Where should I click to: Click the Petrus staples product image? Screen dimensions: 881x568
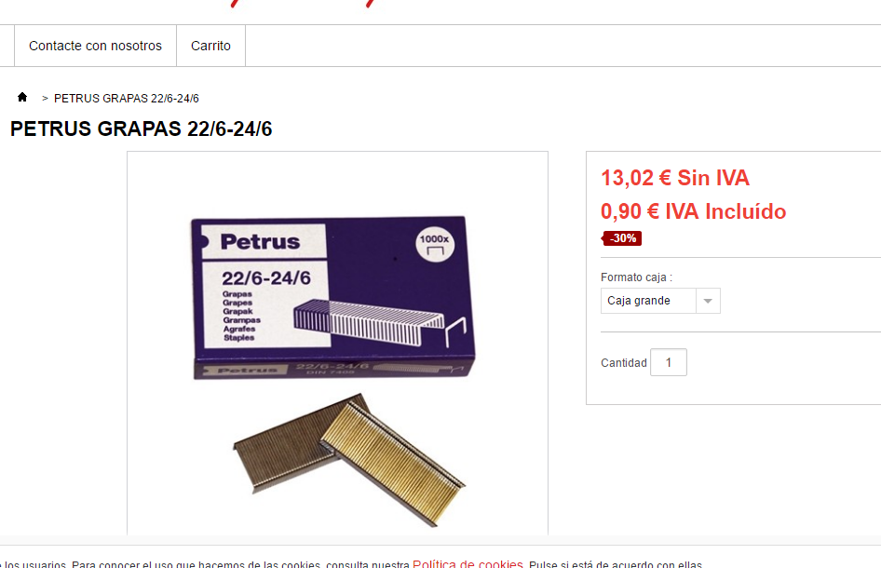coord(337,343)
